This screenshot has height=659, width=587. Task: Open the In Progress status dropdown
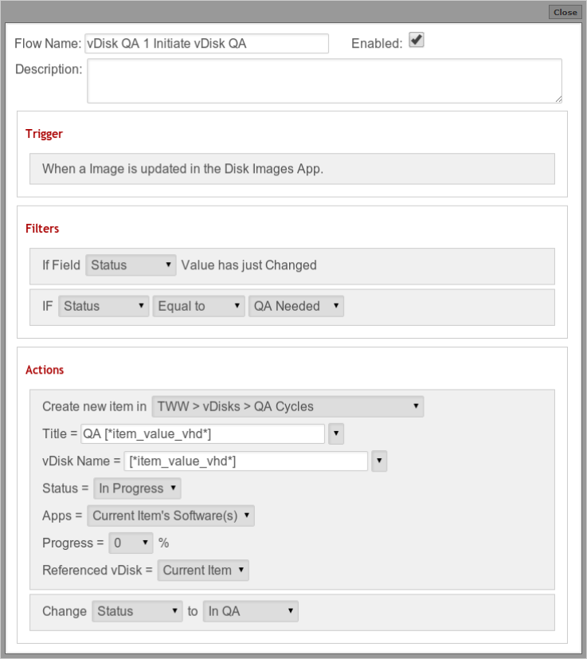tap(137, 488)
